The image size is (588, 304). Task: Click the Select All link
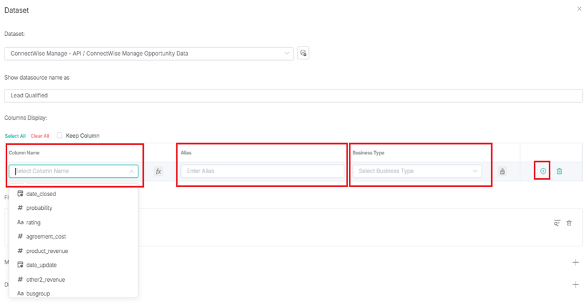click(15, 136)
